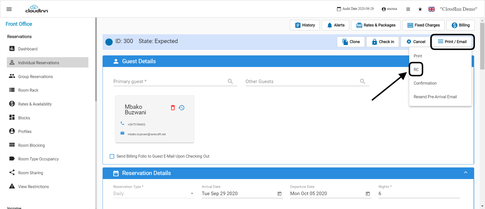Open Blocks in sidebar
The height and width of the screenshot is (209, 485).
click(x=47, y=118)
